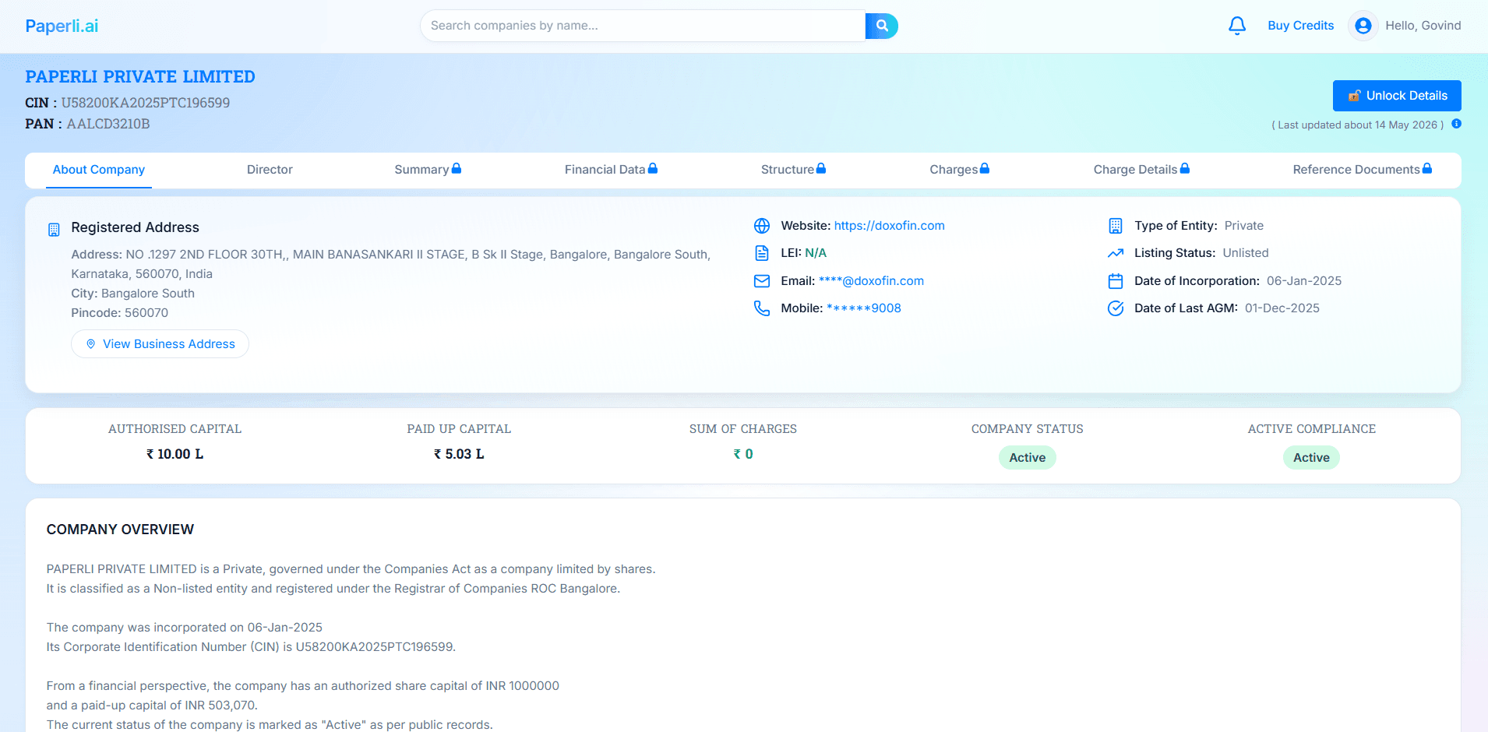
Task: Click the lock icon on Charges tab
Action: click(x=985, y=168)
